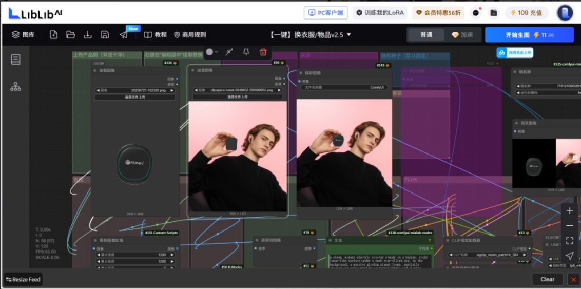Publish the workflow via the paper plane icon
The image size is (581, 289).
point(124,35)
